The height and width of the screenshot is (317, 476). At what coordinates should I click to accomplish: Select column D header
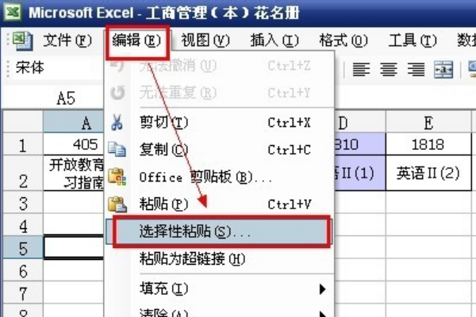[x=360, y=122]
